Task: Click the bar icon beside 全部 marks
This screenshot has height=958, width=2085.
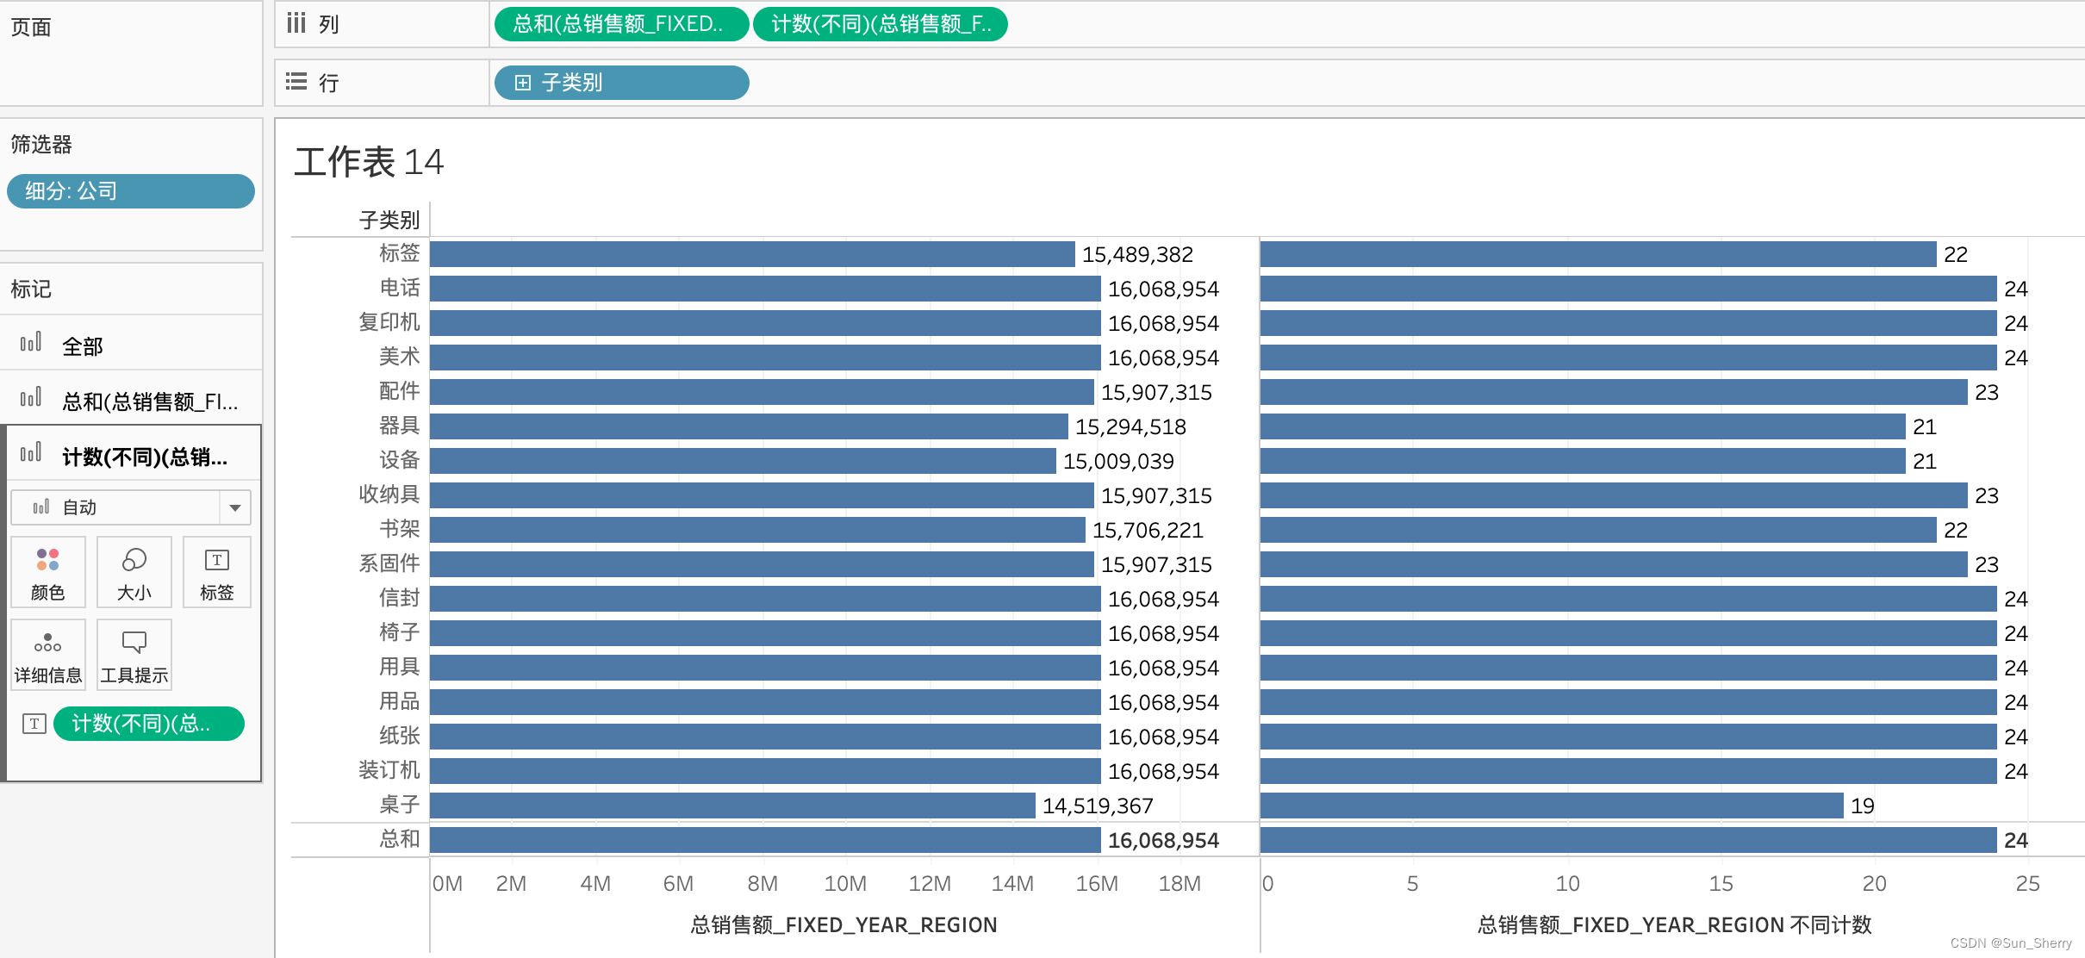Action: point(31,344)
